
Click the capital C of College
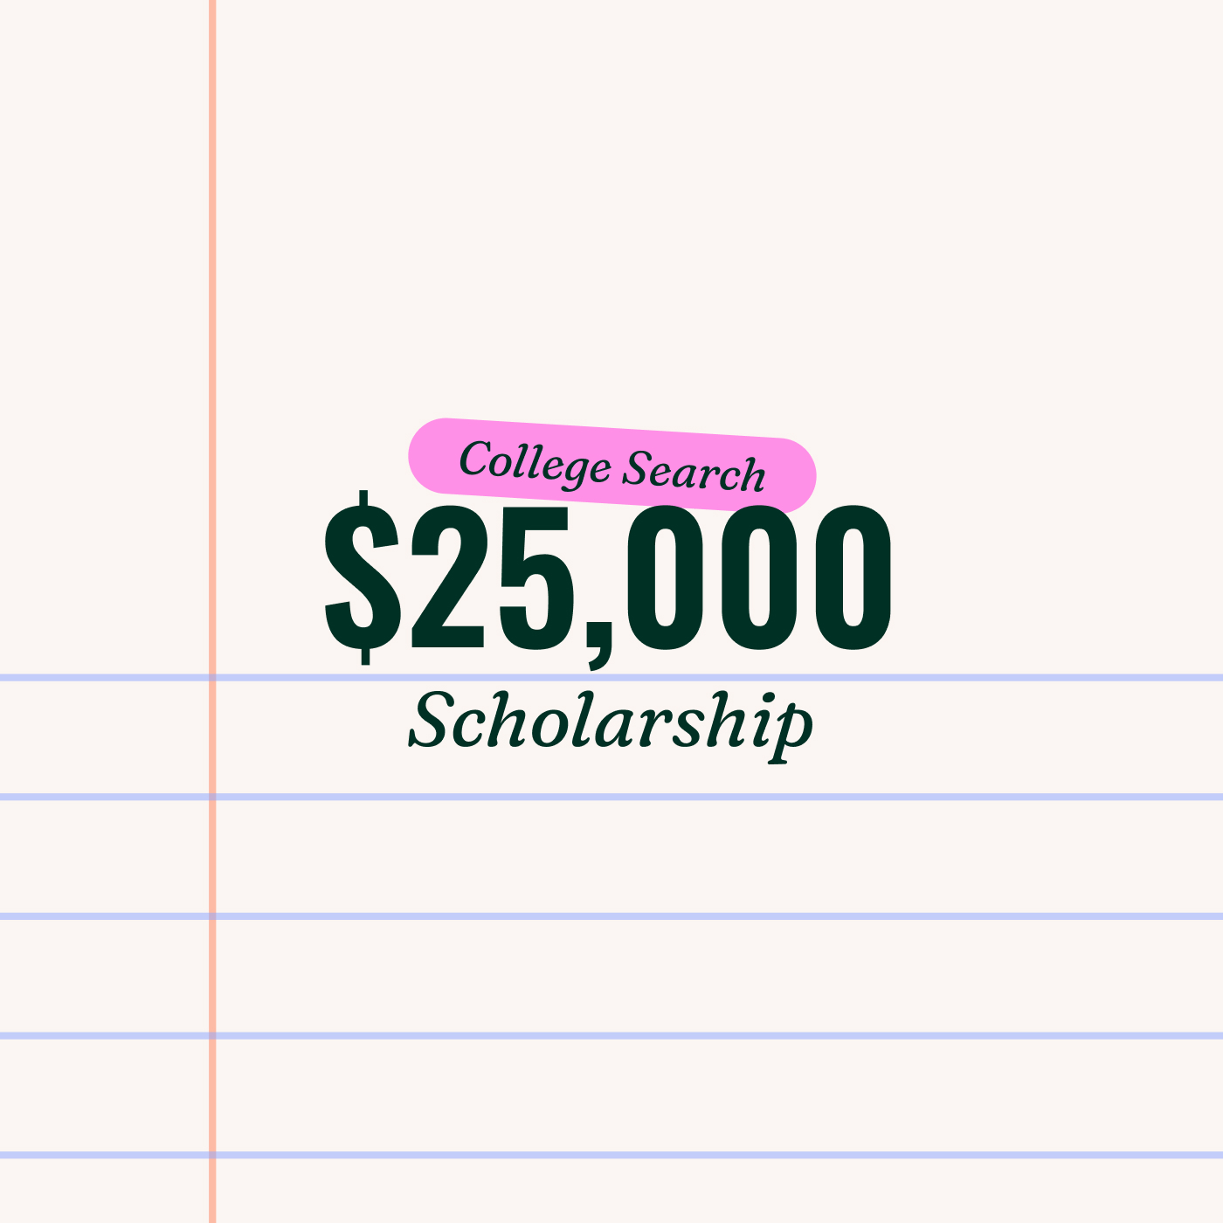pyautogui.click(x=474, y=459)
